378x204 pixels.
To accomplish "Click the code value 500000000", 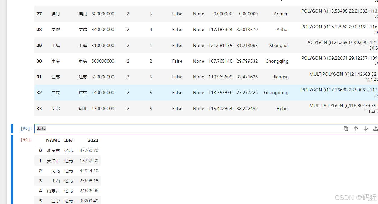I will coord(103,61).
